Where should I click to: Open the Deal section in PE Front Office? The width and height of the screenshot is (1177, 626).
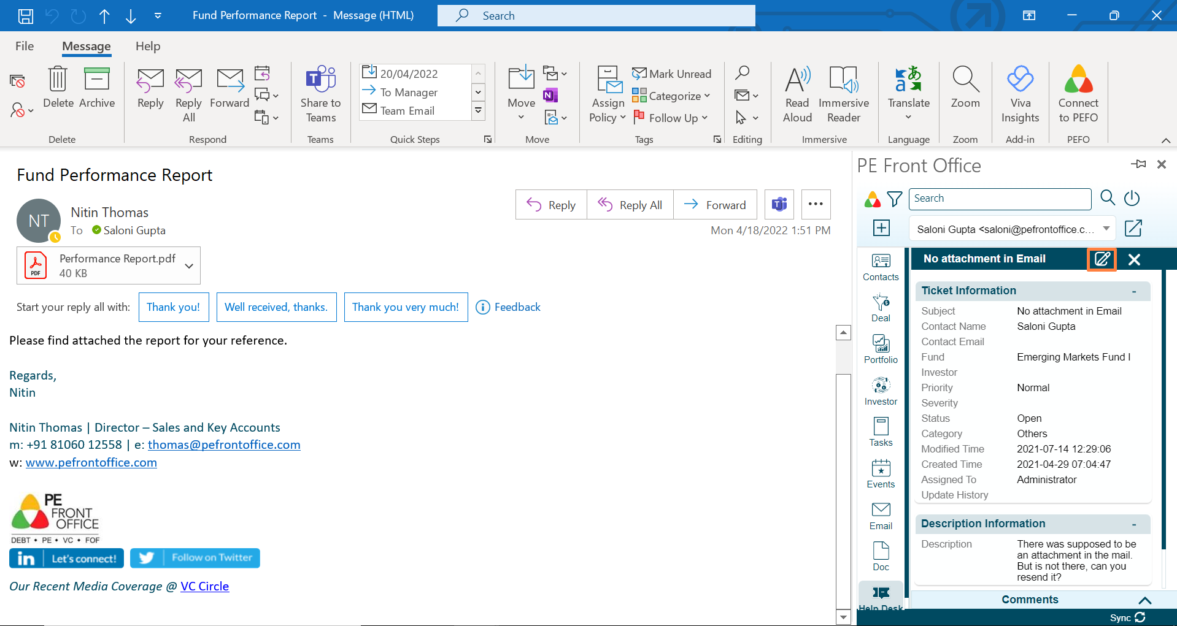(x=881, y=308)
